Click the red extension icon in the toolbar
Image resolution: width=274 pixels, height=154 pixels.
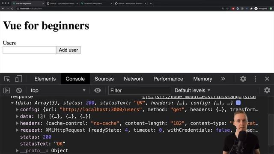[x=233, y=9]
